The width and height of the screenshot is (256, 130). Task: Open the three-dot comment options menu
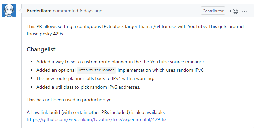tap(244, 11)
